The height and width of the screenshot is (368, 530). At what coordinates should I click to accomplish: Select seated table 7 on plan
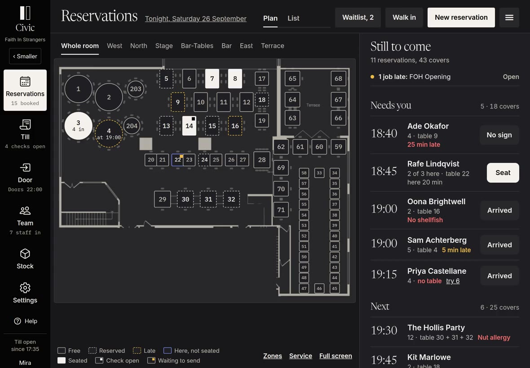[212, 79]
